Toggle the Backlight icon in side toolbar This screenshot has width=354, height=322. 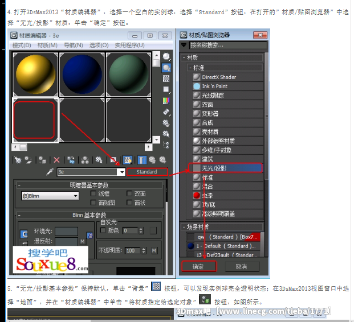(166, 68)
